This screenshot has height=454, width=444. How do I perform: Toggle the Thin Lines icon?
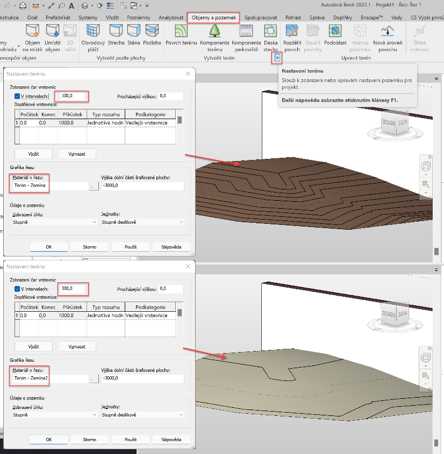click(110, 5)
